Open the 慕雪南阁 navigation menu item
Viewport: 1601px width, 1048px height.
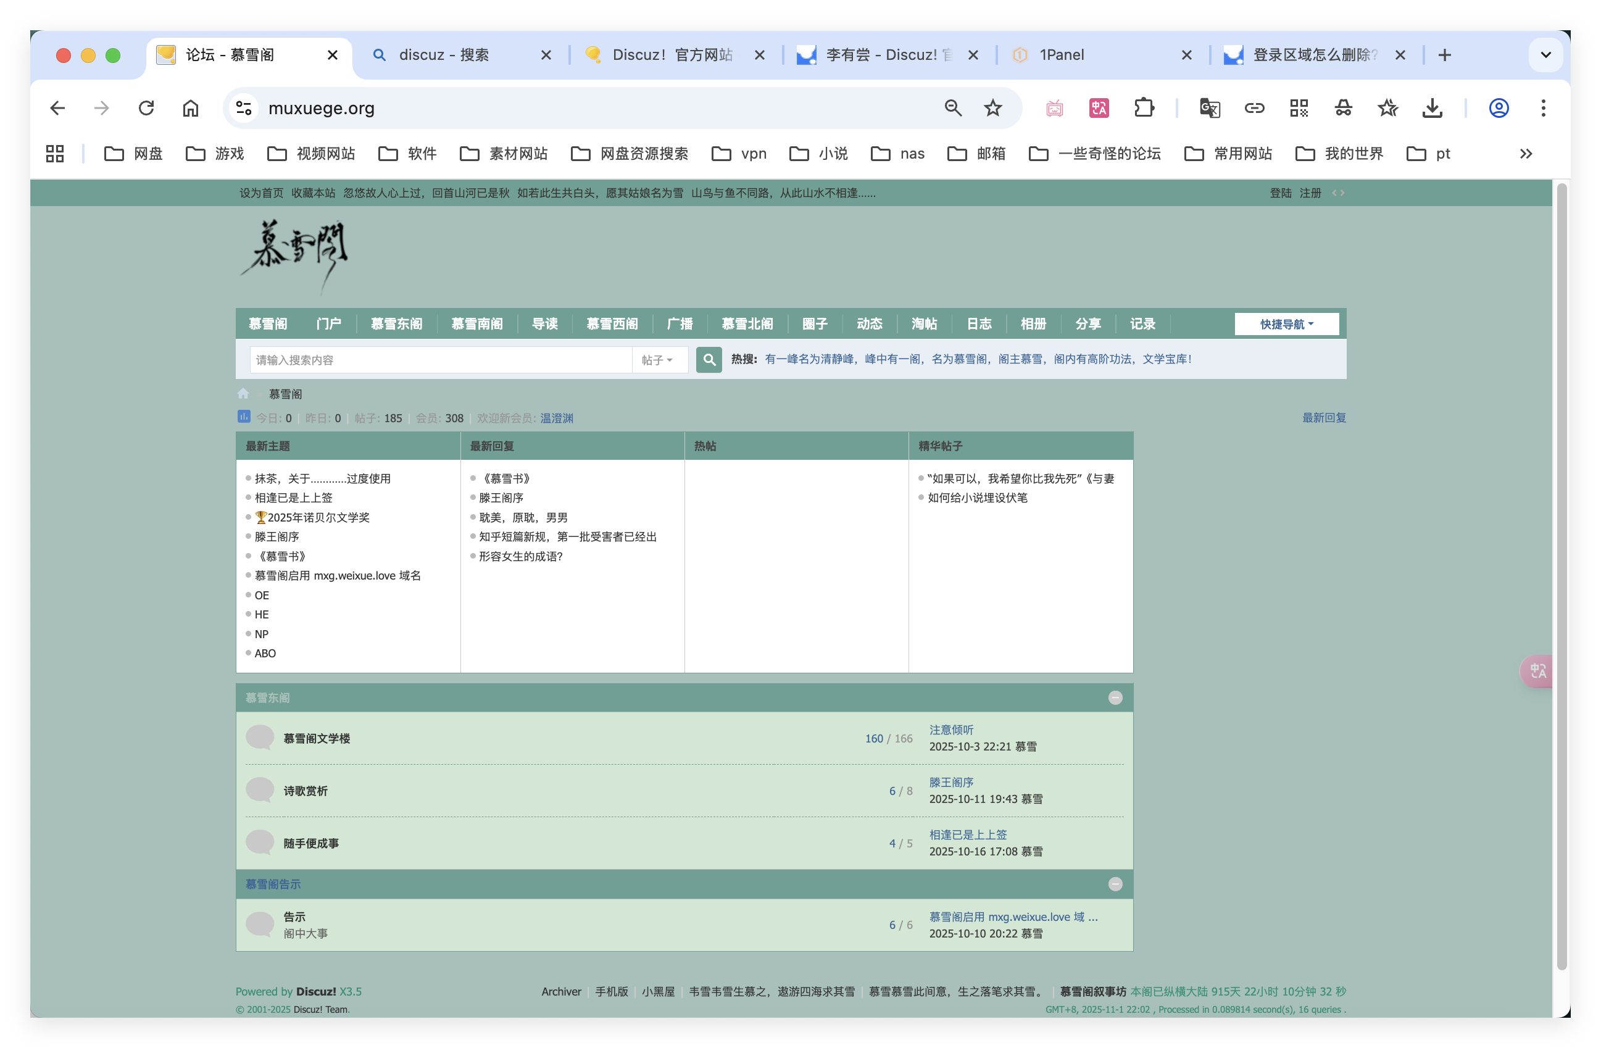pos(477,324)
